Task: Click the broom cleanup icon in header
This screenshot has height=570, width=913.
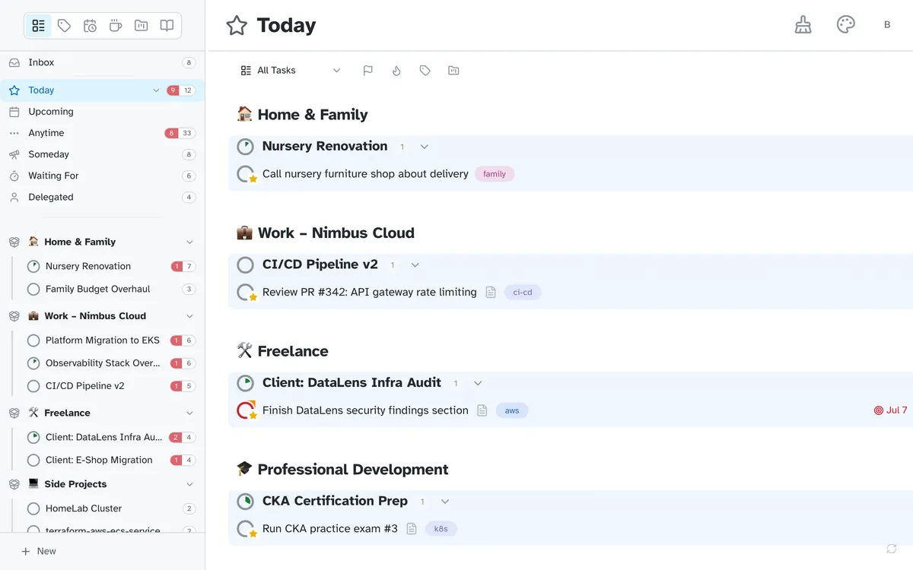Action: (x=803, y=25)
